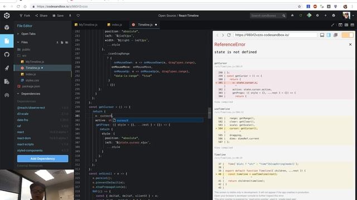Toggle the preview orange switch

tap(348, 35)
